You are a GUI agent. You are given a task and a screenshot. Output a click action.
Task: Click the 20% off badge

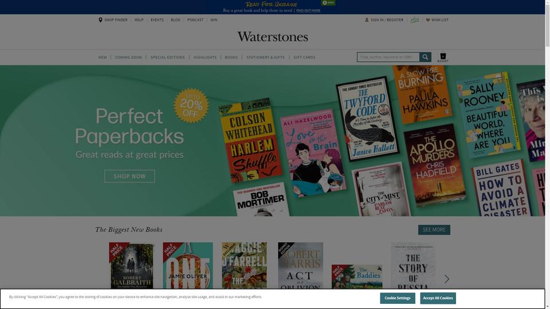(x=191, y=105)
